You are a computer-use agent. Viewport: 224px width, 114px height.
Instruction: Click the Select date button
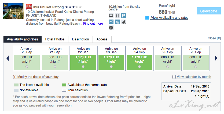pyautogui.click(x=208, y=11)
